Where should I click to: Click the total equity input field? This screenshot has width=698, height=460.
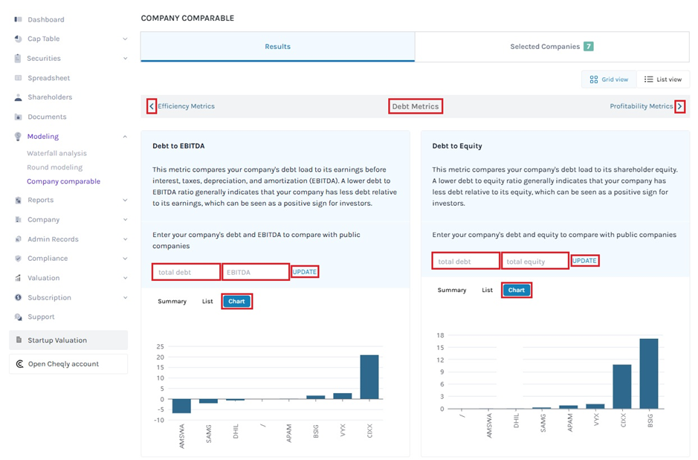535,262
